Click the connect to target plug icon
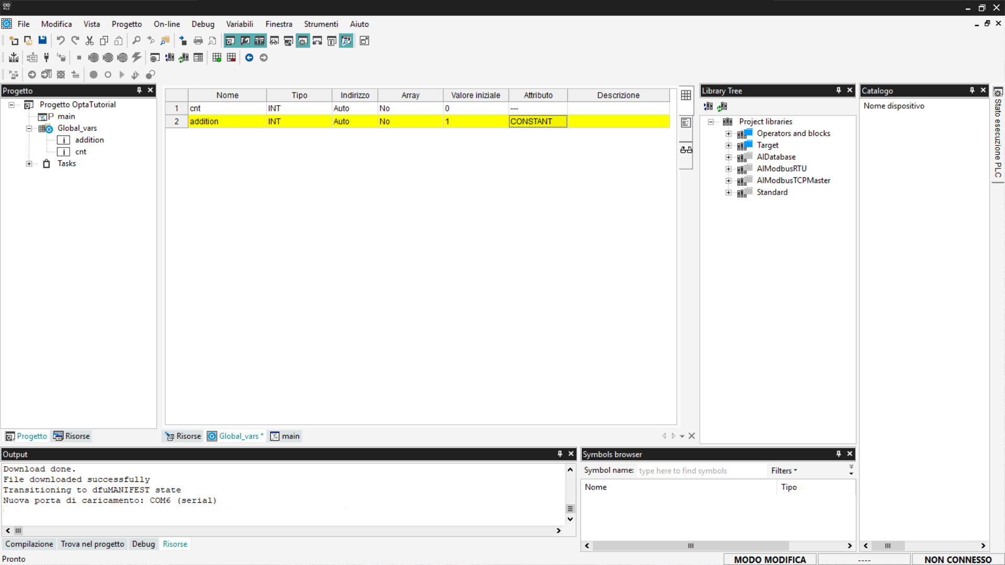Image resolution: width=1005 pixels, height=565 pixels. [x=47, y=58]
